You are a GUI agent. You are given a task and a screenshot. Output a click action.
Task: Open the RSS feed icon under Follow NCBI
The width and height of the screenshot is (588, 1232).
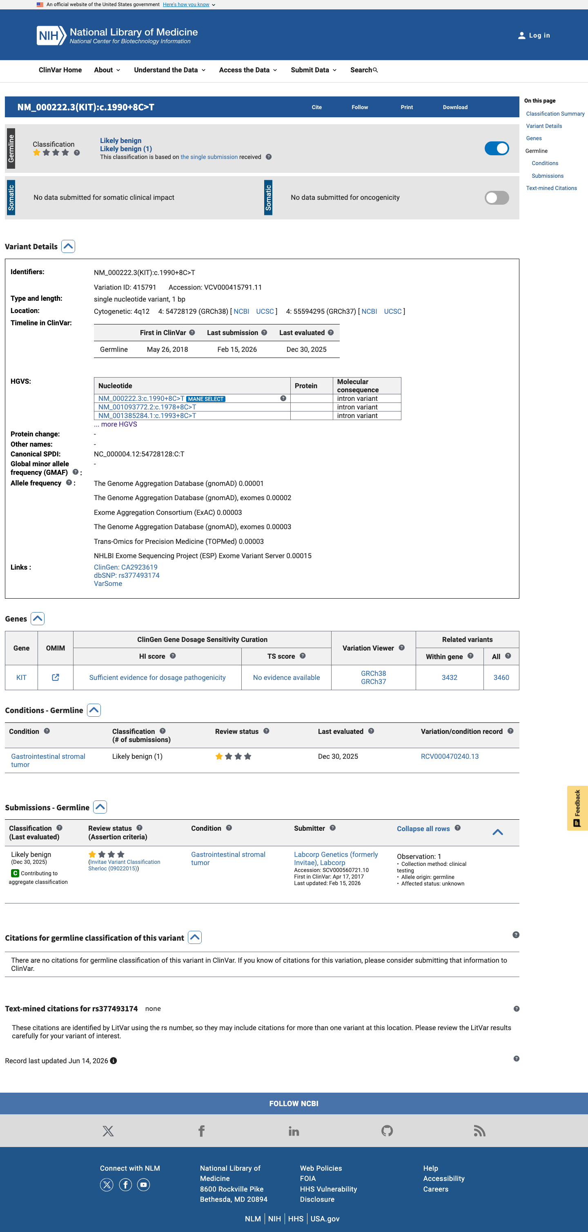point(479,1131)
